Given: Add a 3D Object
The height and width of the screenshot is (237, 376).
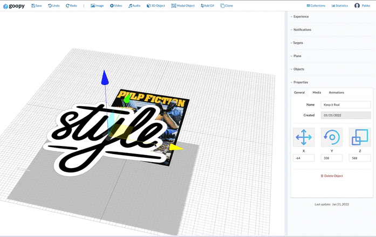Looking at the screenshot, I should coord(156,5).
